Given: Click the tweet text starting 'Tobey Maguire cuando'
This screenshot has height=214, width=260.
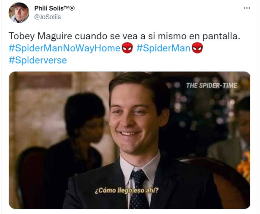Looking at the screenshot, I should click(x=124, y=36).
